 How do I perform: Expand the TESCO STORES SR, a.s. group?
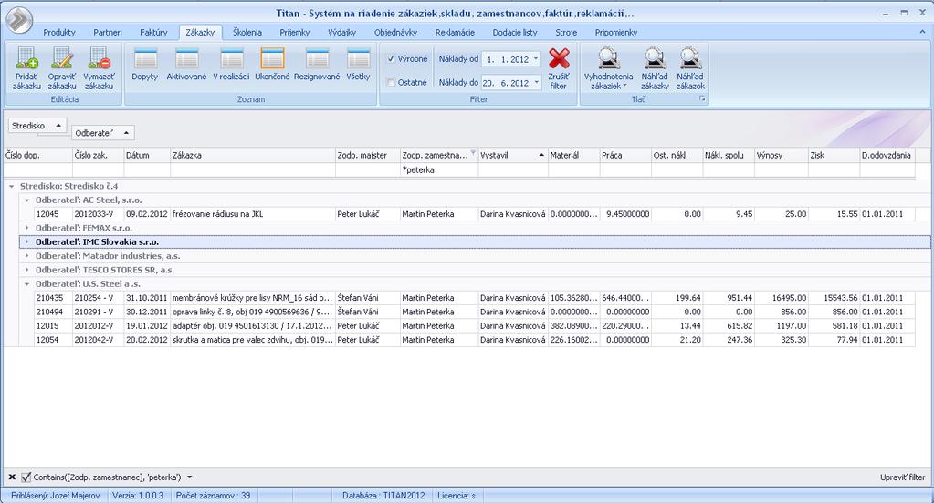coord(26,270)
